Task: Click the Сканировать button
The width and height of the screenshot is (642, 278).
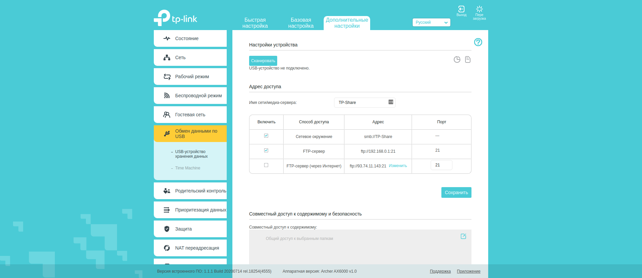Action: coord(263,61)
